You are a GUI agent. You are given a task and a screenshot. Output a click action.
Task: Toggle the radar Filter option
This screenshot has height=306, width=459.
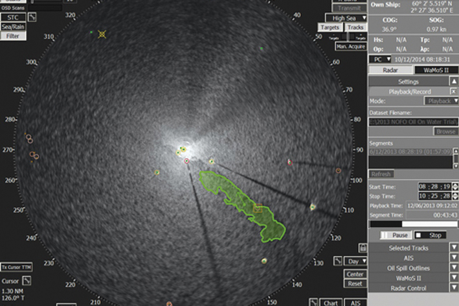tap(13, 36)
